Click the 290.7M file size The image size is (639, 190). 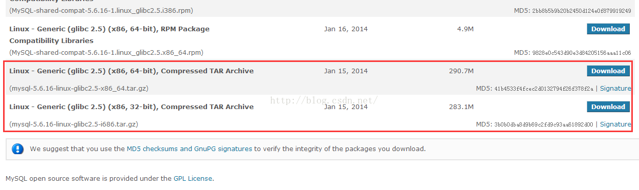461,71
